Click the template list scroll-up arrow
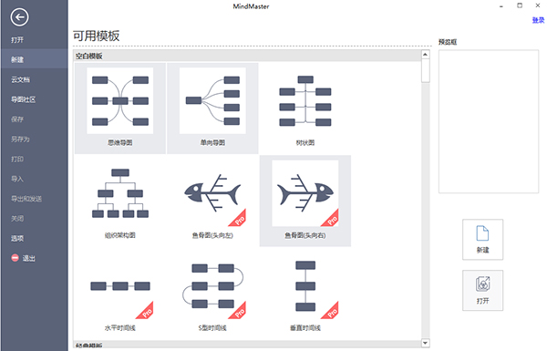 pyautogui.click(x=425, y=55)
